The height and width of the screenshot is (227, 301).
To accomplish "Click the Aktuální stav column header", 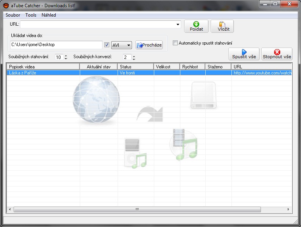I will (98, 66).
